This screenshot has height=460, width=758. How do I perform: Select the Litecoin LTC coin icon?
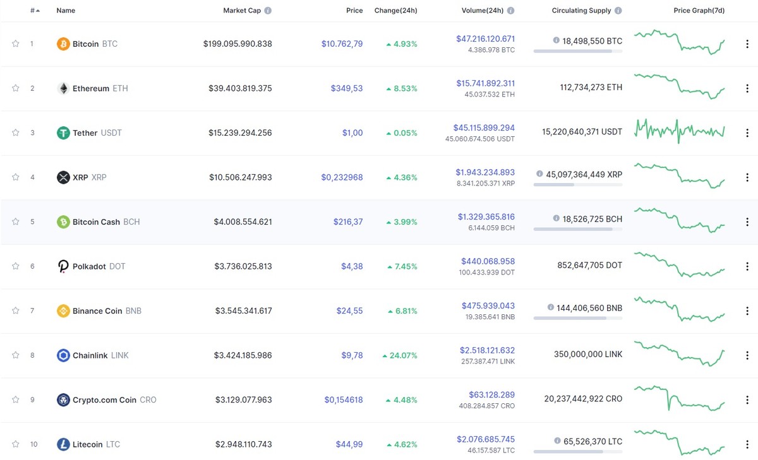tap(63, 444)
